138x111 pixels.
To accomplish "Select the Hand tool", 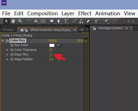I will [x=13, y=21].
